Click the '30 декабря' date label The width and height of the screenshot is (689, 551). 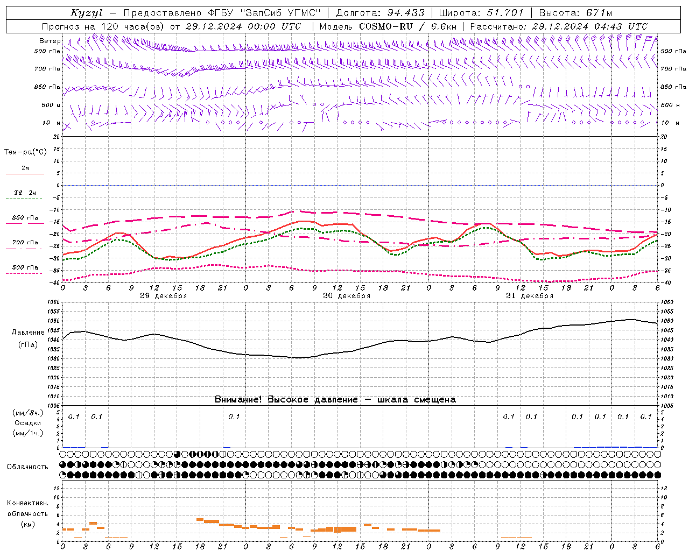346,296
